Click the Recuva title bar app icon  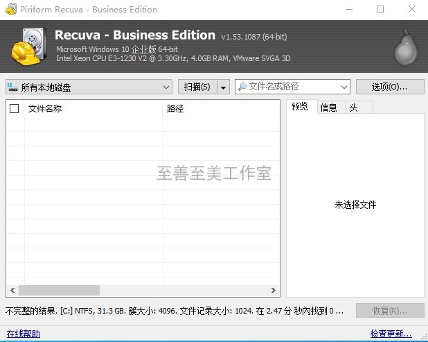[11, 9]
